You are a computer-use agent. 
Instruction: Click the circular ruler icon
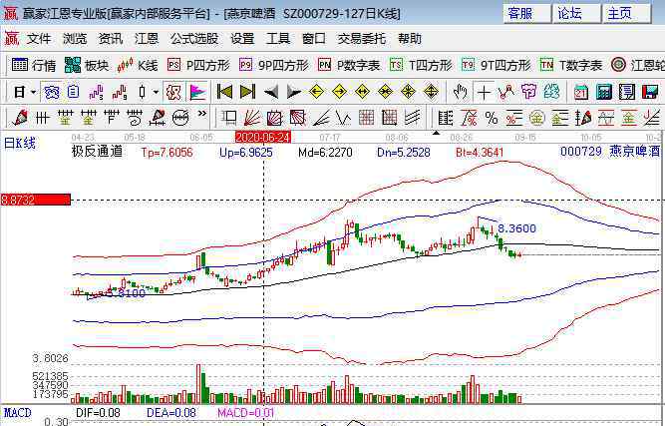[x=180, y=118]
